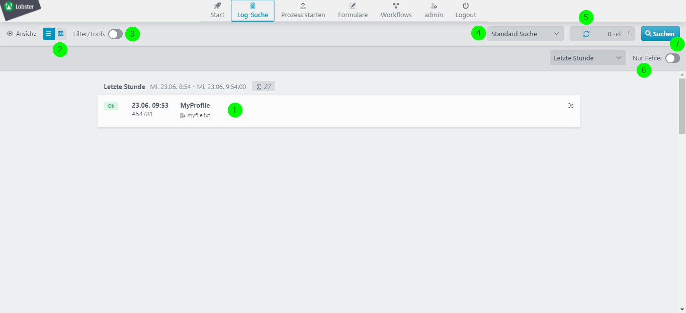Open the Letzte Stunde dropdown

coord(587,58)
